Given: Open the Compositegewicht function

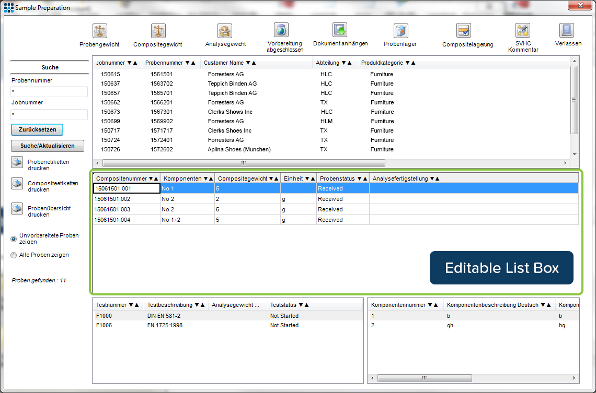Looking at the screenshot, I should tap(158, 31).
